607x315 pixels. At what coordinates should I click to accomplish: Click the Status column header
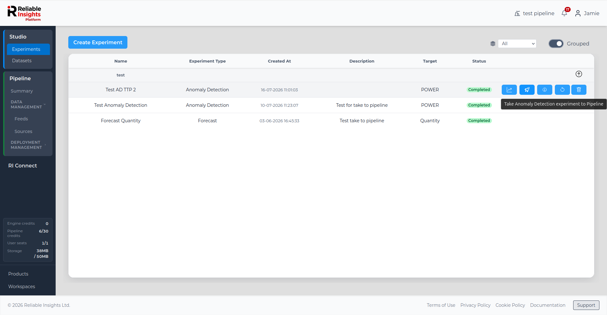479,61
